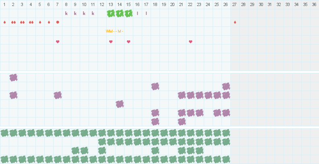Click the heart icon on day 13
The width and height of the screenshot is (319, 164).
(111, 42)
